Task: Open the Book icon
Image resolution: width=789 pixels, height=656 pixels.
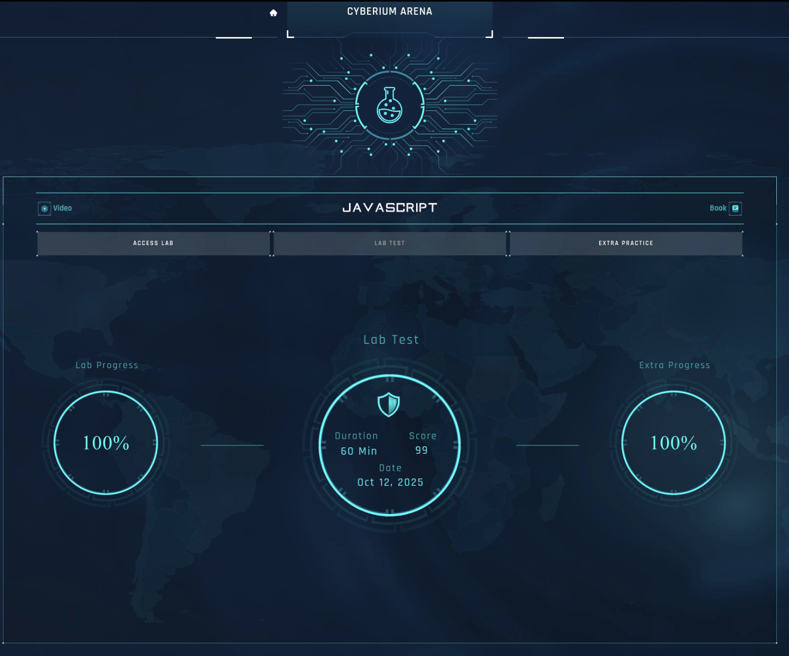Action: pos(735,209)
